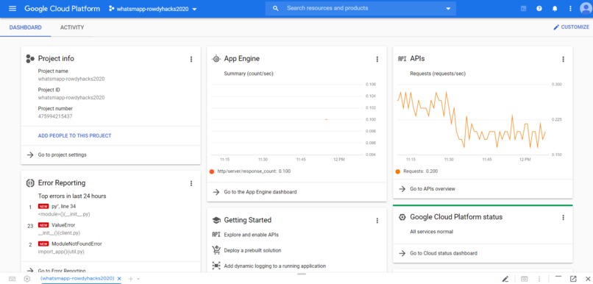The height and width of the screenshot is (284, 593).
Task: Open the Getting Started card options menu
Action: pos(377,221)
